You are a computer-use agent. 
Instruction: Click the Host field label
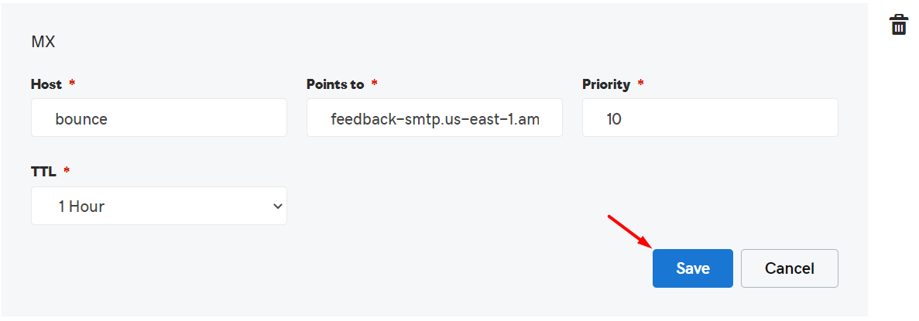pyautogui.click(x=46, y=84)
